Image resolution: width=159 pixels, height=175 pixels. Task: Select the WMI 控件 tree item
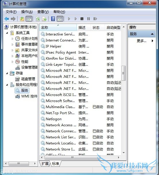26,96
